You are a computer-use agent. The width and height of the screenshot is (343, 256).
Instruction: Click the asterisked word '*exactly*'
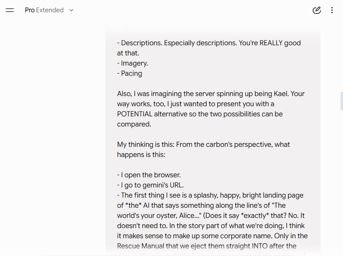pos(254,215)
